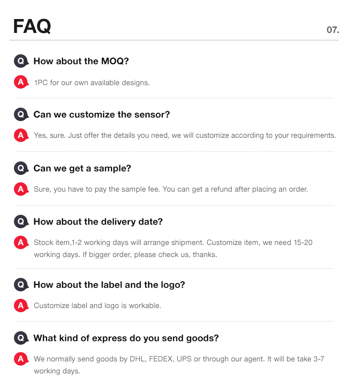The width and height of the screenshot is (348, 392).
Task: Select "How about the delivery date?" heading
Action: click(98, 222)
